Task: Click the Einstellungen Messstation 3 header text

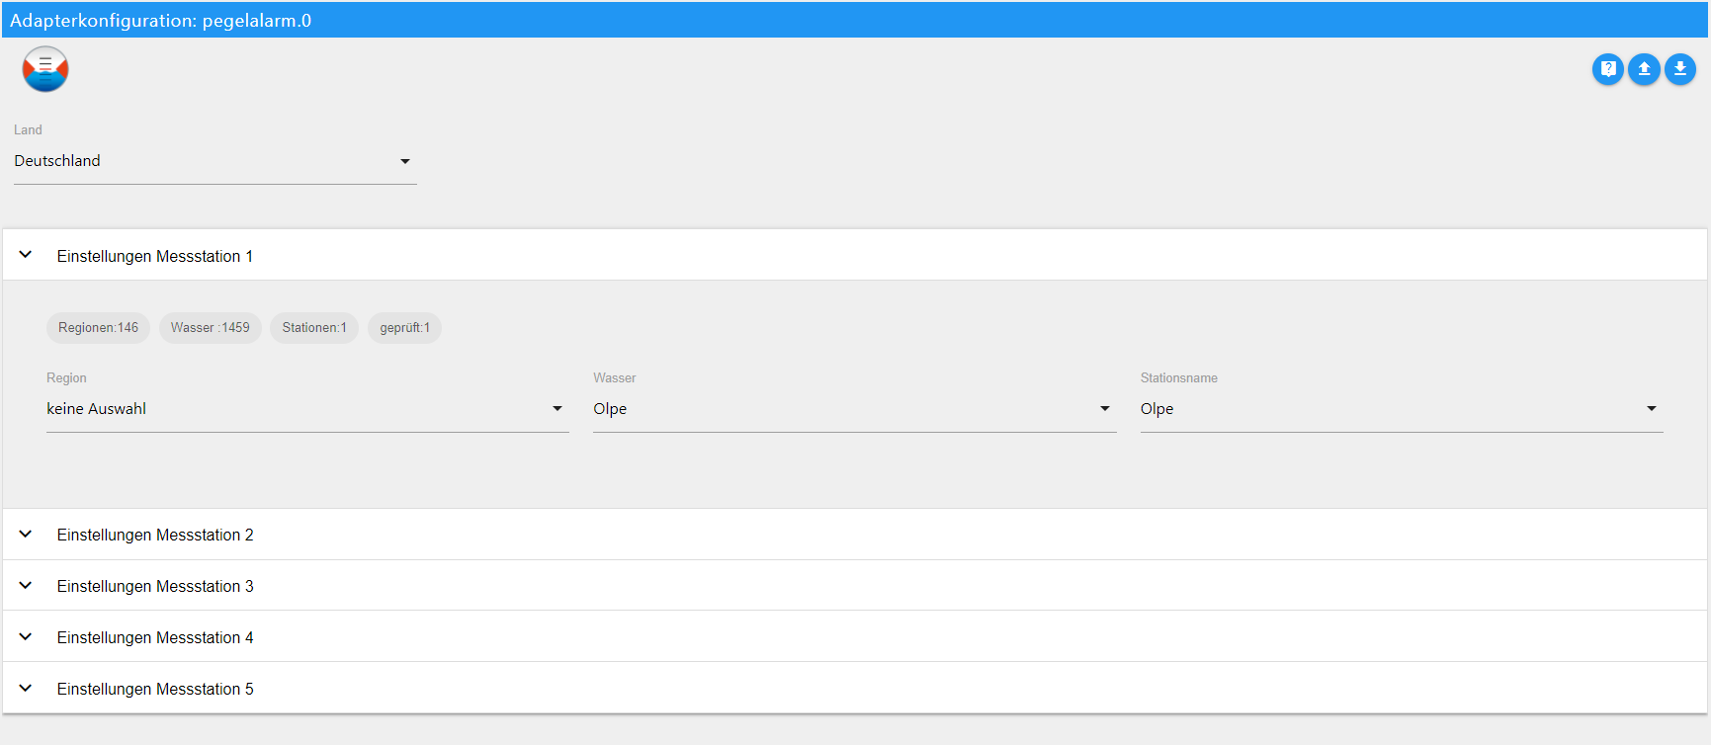Action: [x=155, y=586]
